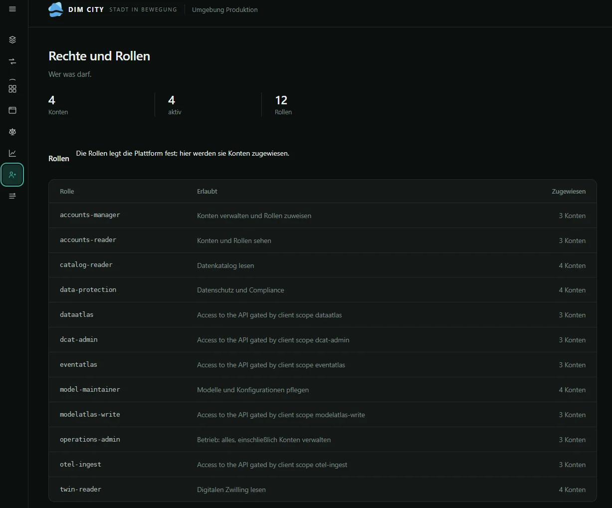Click 'Datenkatalog lesen' description
The width and height of the screenshot is (612, 508).
pyautogui.click(x=225, y=265)
